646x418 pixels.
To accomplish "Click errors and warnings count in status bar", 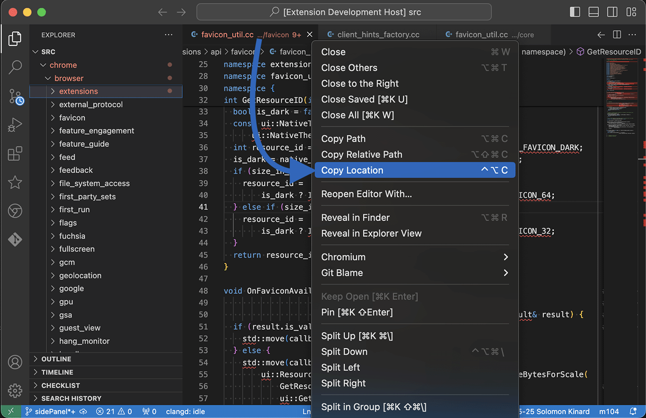I will point(114,411).
